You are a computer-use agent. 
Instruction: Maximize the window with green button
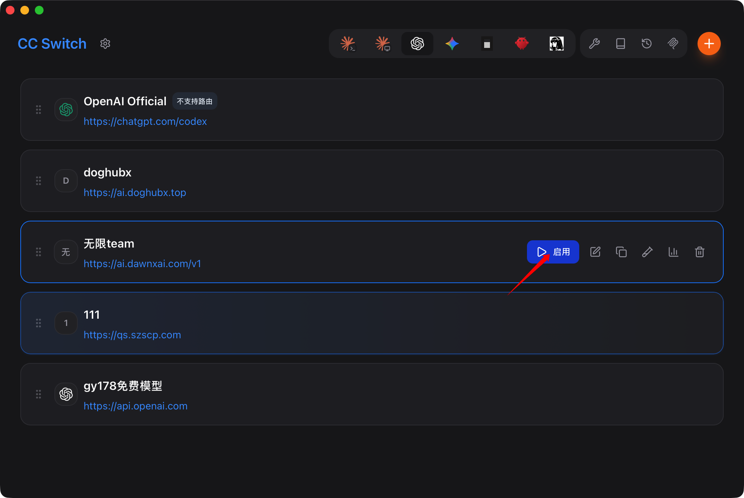click(x=39, y=10)
